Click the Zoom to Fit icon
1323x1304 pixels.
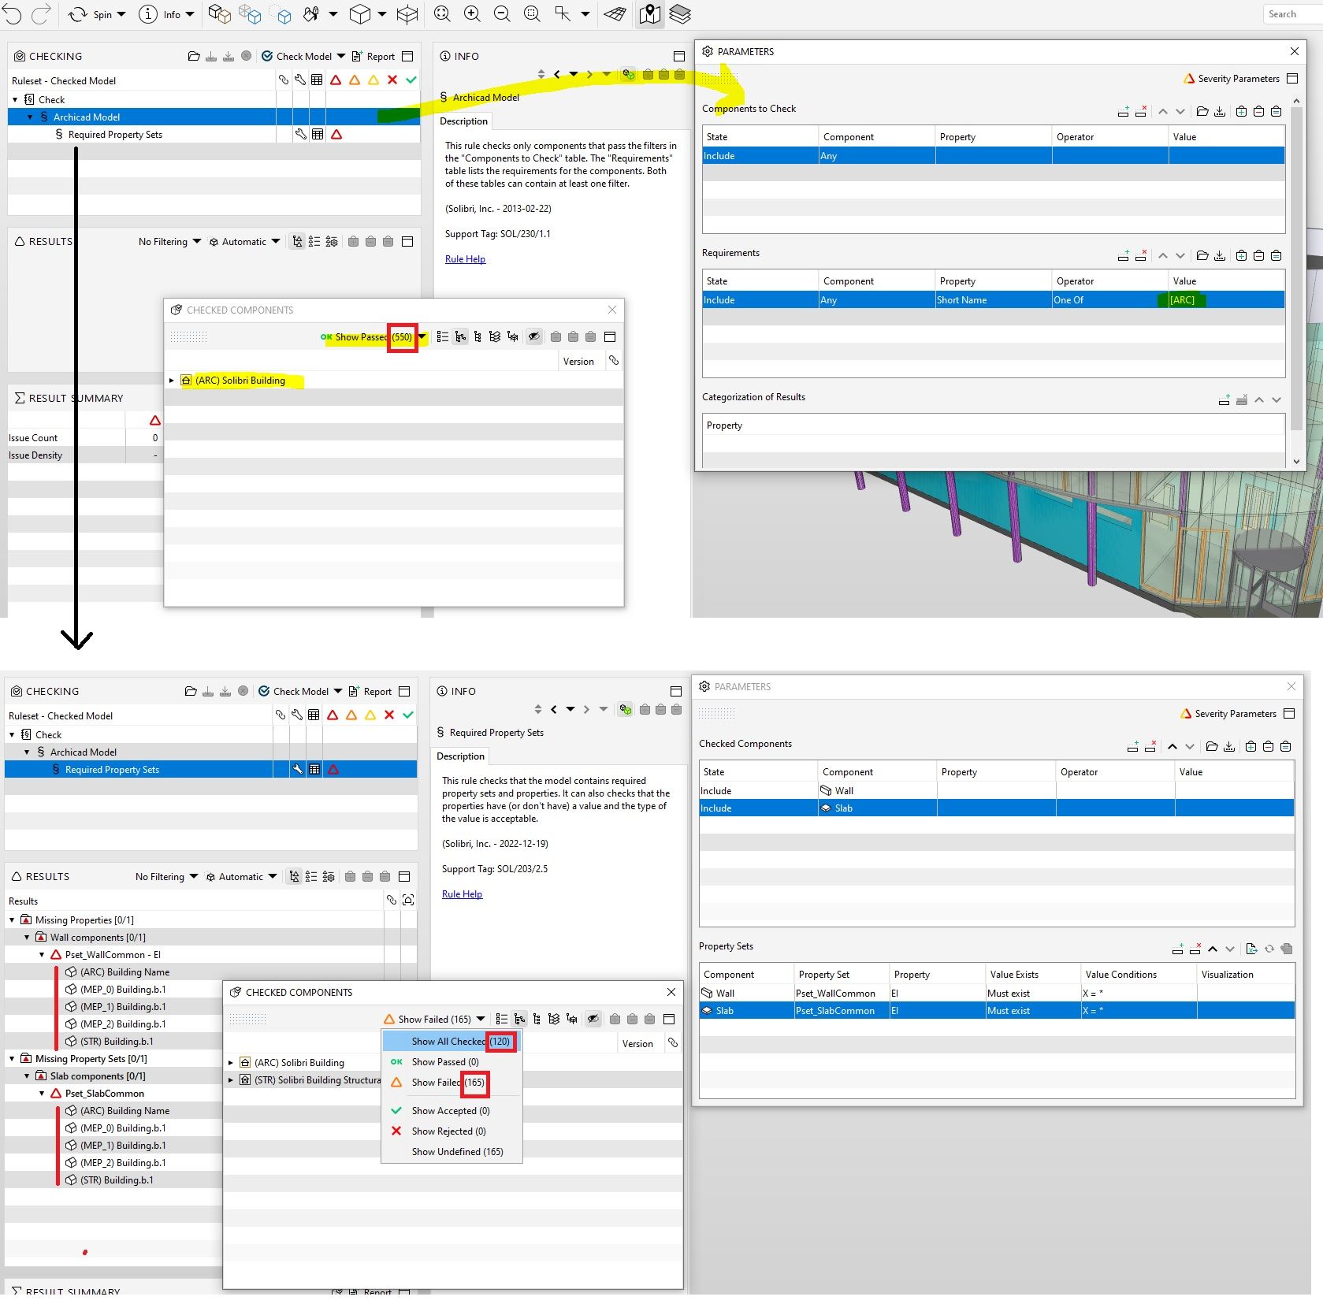click(442, 14)
